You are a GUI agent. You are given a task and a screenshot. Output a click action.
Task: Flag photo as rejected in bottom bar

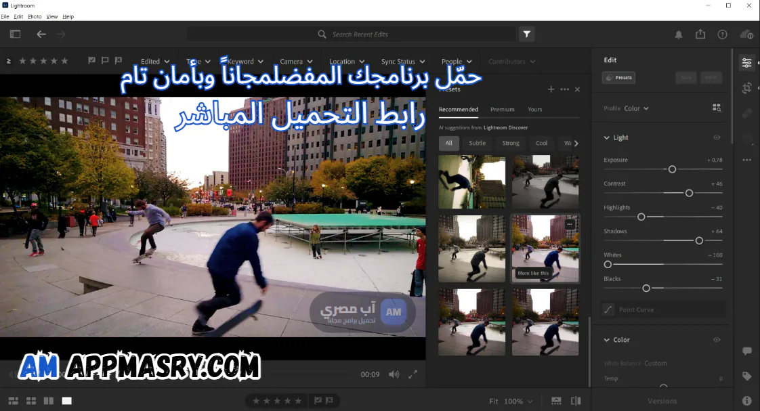tap(330, 400)
